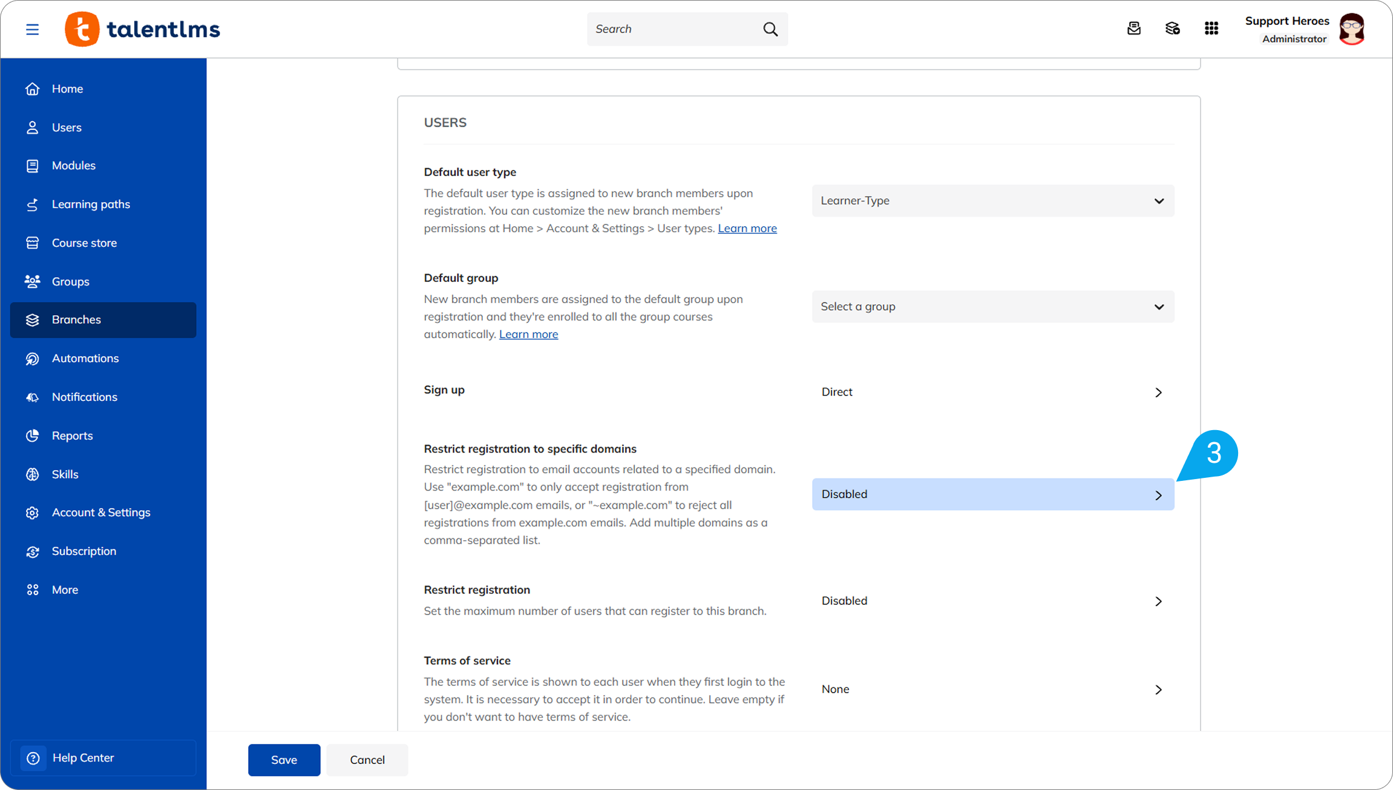
Task: Click the Default group label
Action: pyautogui.click(x=461, y=278)
